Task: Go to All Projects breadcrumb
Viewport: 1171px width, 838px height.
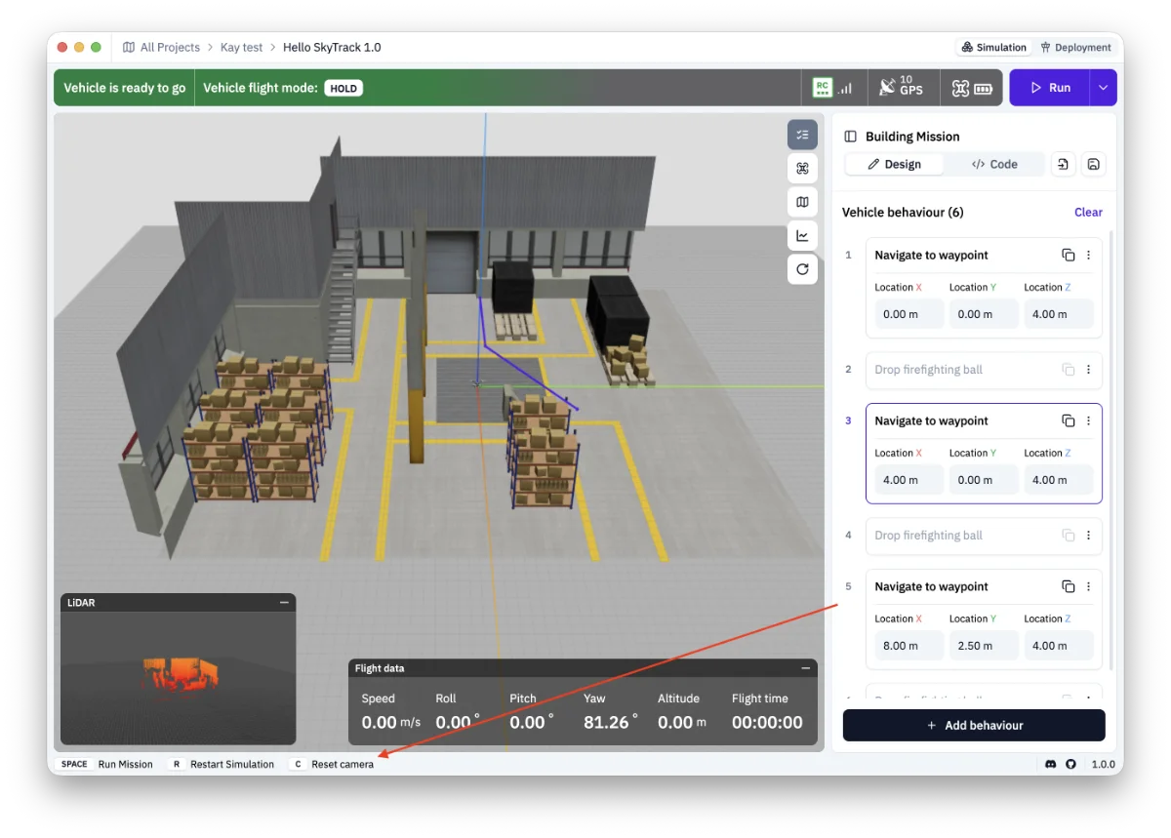Action: click(x=170, y=47)
